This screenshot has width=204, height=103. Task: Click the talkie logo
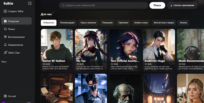pos(8,3)
